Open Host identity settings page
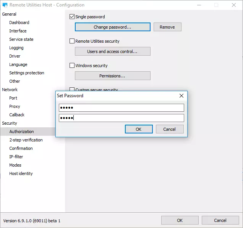This screenshot has height=228, width=243. click(21, 173)
